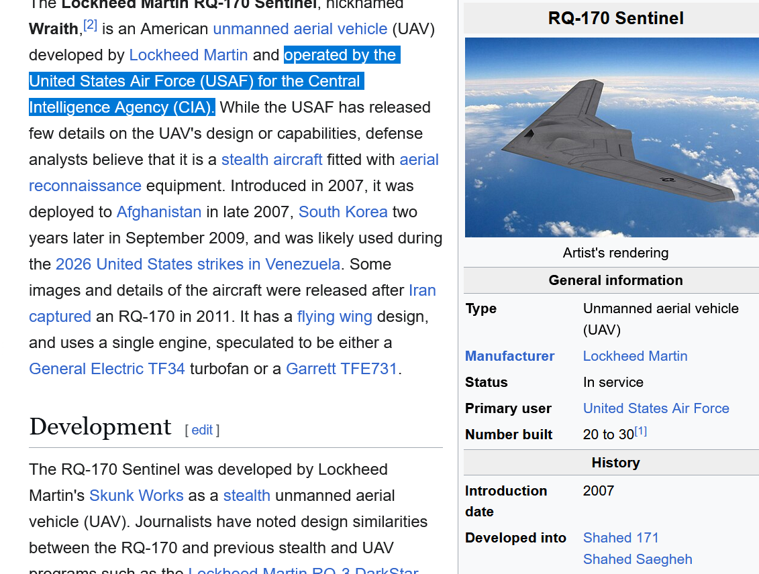Follow the aerial reconnaissance link
This screenshot has width=759, height=574.
click(x=419, y=160)
